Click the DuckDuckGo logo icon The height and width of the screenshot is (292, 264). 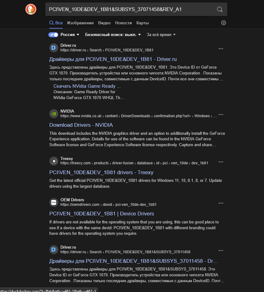click(x=31, y=9)
